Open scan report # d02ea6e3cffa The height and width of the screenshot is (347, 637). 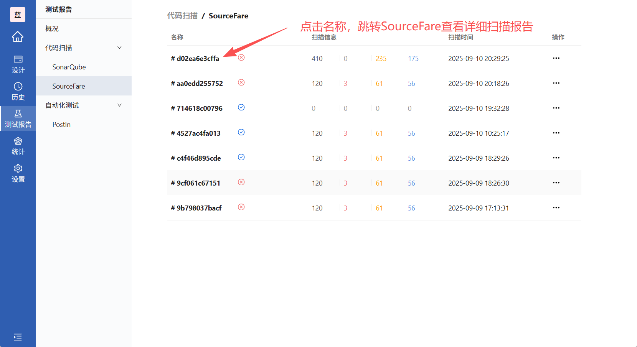click(195, 59)
